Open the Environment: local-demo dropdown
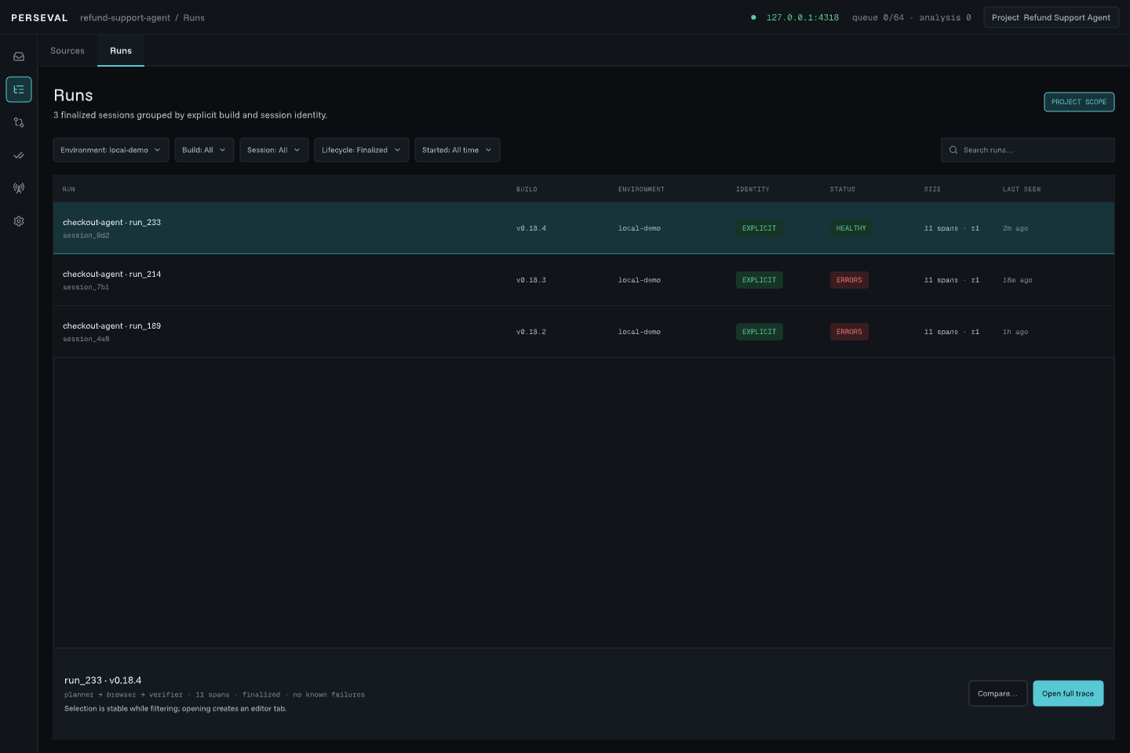This screenshot has width=1130, height=753. click(111, 150)
